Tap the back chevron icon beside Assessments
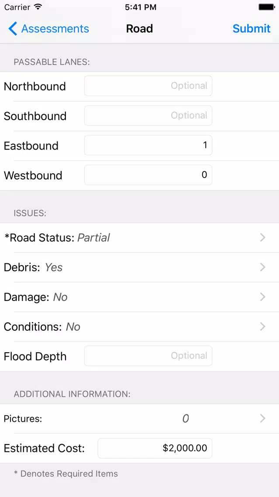This screenshot has width=279, height=497. 13,28
